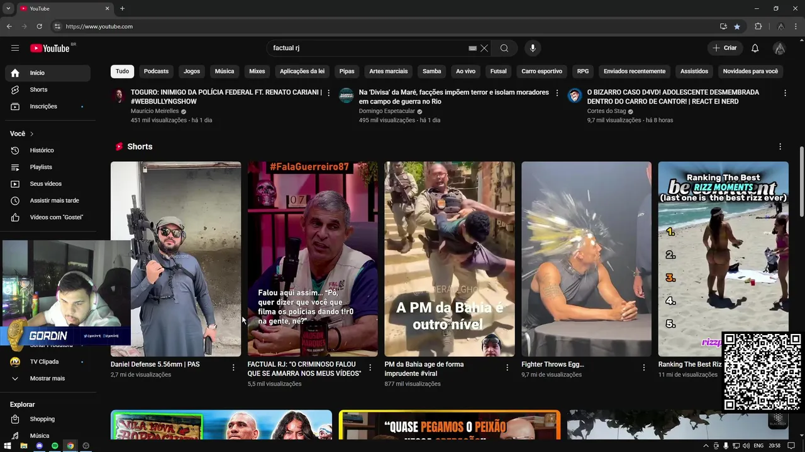Open Seus vídeos in sidebar
The image size is (805, 452).
click(x=48, y=184)
